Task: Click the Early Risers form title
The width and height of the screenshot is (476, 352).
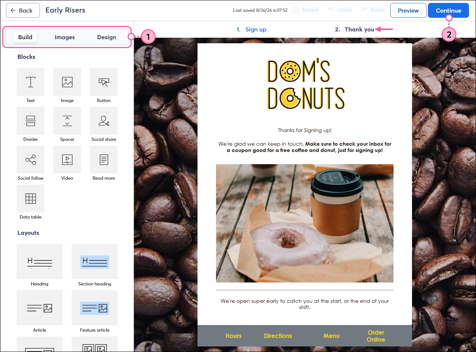Action: click(65, 10)
